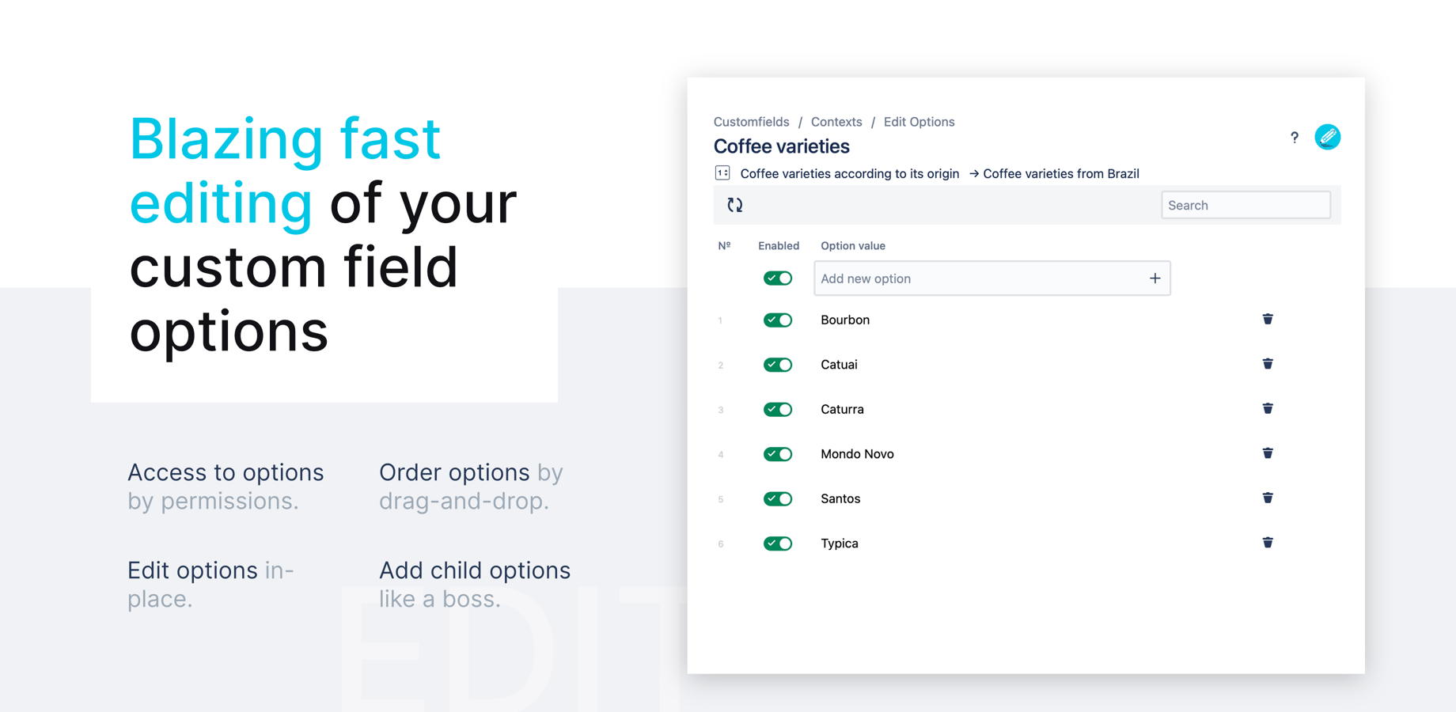The width and height of the screenshot is (1456, 712).
Task: Switch the enabled toggle for new option
Action: [x=778, y=278]
